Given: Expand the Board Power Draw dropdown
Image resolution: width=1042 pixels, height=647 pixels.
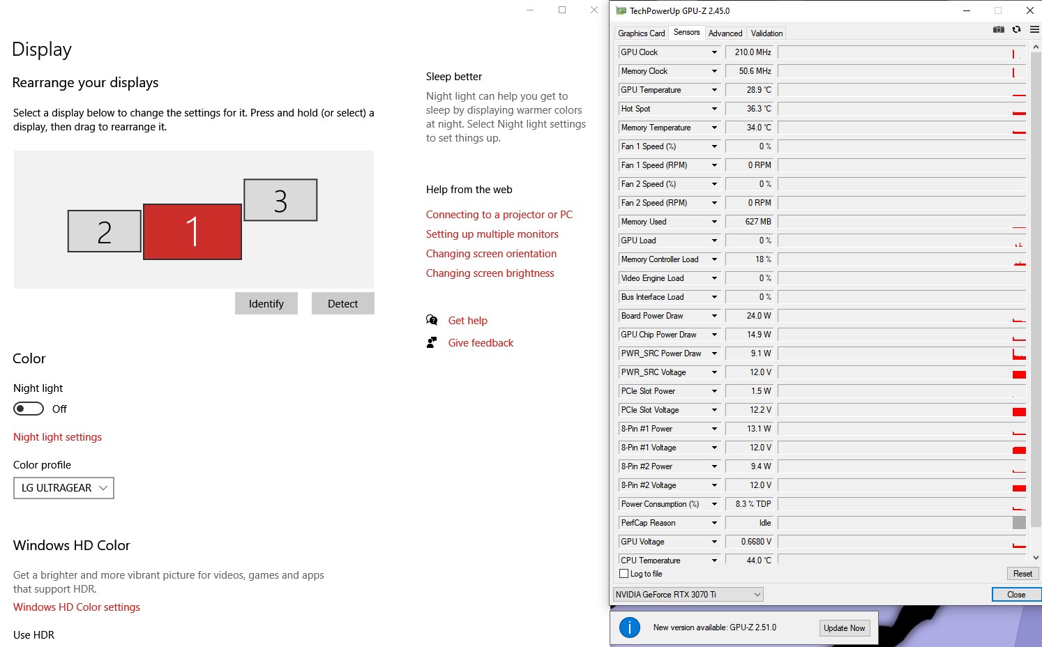Looking at the screenshot, I should coord(714,316).
